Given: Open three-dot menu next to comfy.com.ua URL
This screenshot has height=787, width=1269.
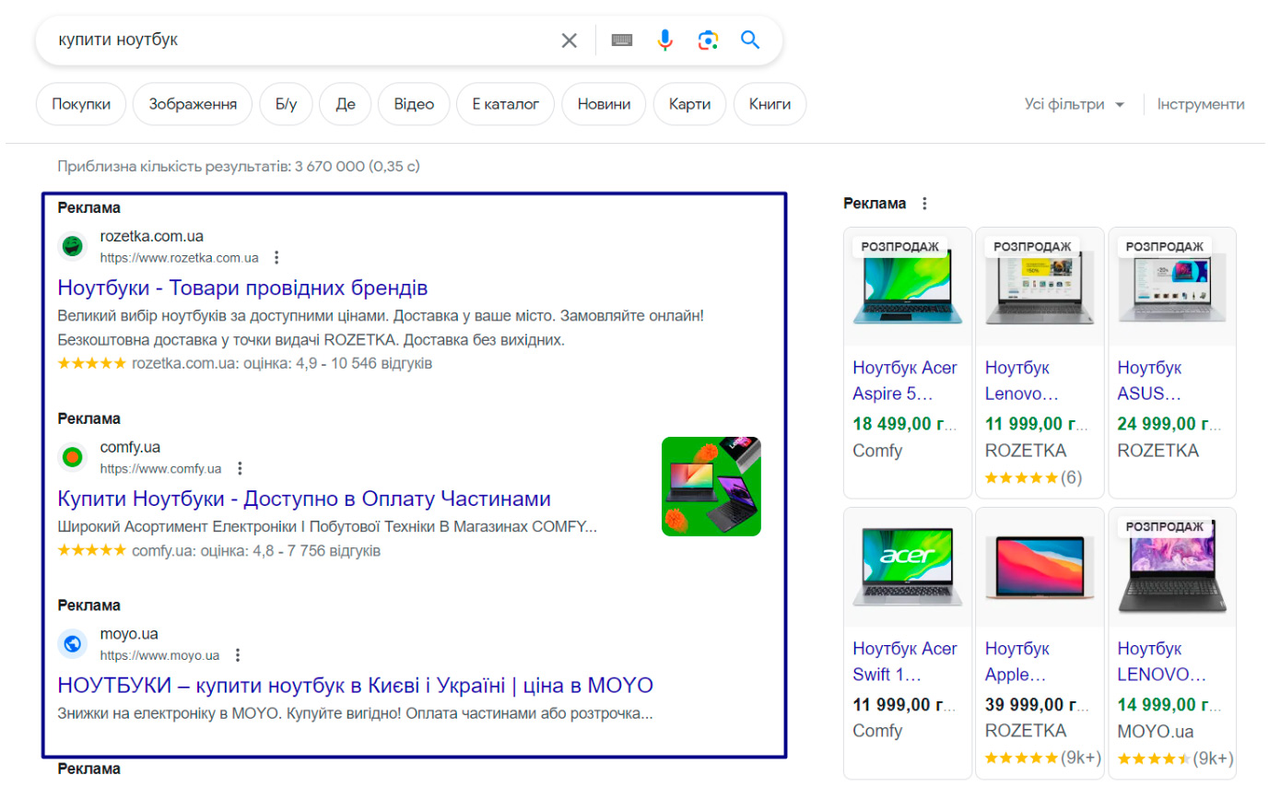Looking at the screenshot, I should click(x=240, y=468).
